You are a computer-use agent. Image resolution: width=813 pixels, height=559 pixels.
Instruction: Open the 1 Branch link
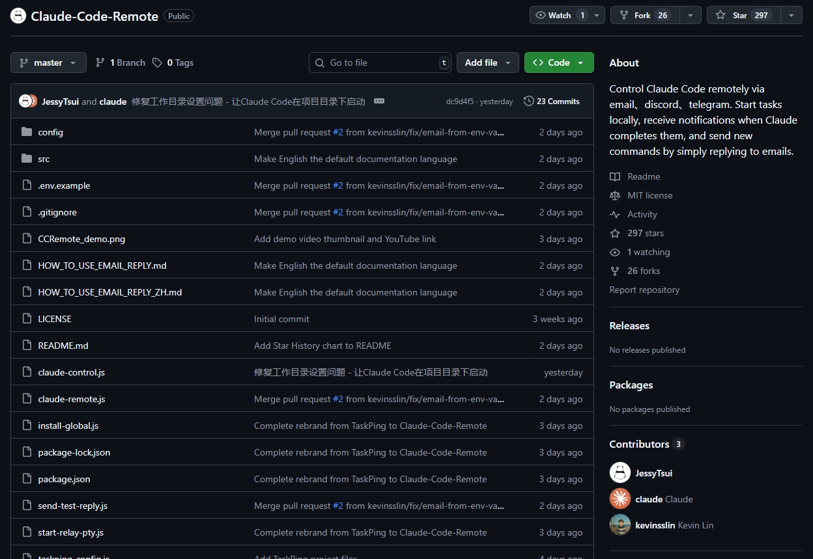[x=121, y=62]
